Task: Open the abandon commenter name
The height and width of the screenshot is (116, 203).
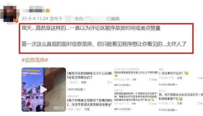Action: point(73,96)
